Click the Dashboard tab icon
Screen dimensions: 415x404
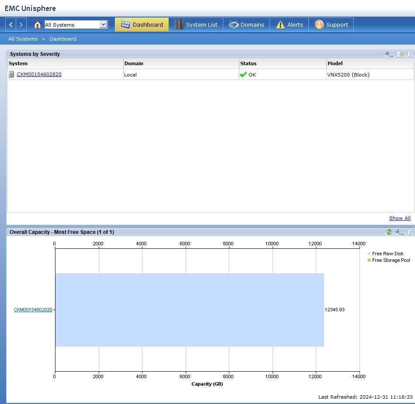coord(125,24)
